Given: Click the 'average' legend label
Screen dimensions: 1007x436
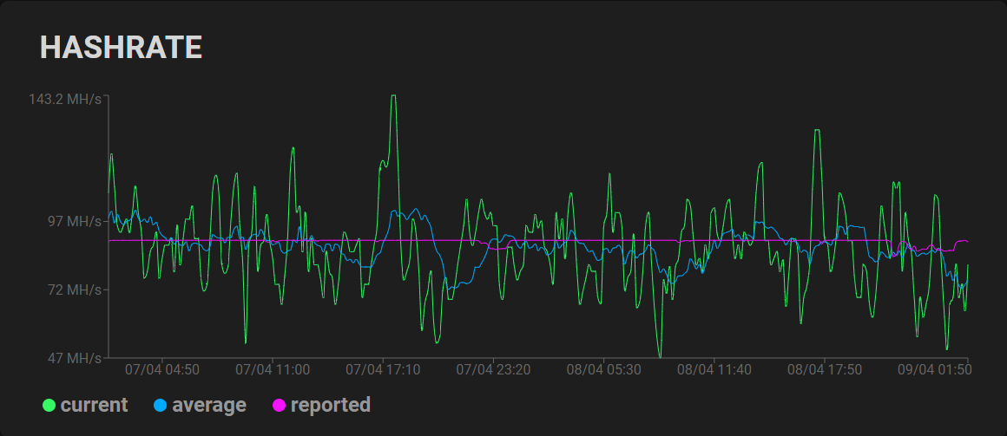Looking at the screenshot, I should [209, 405].
